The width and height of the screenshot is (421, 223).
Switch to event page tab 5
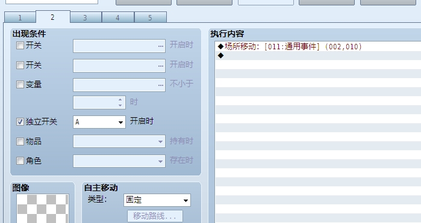[x=151, y=17]
